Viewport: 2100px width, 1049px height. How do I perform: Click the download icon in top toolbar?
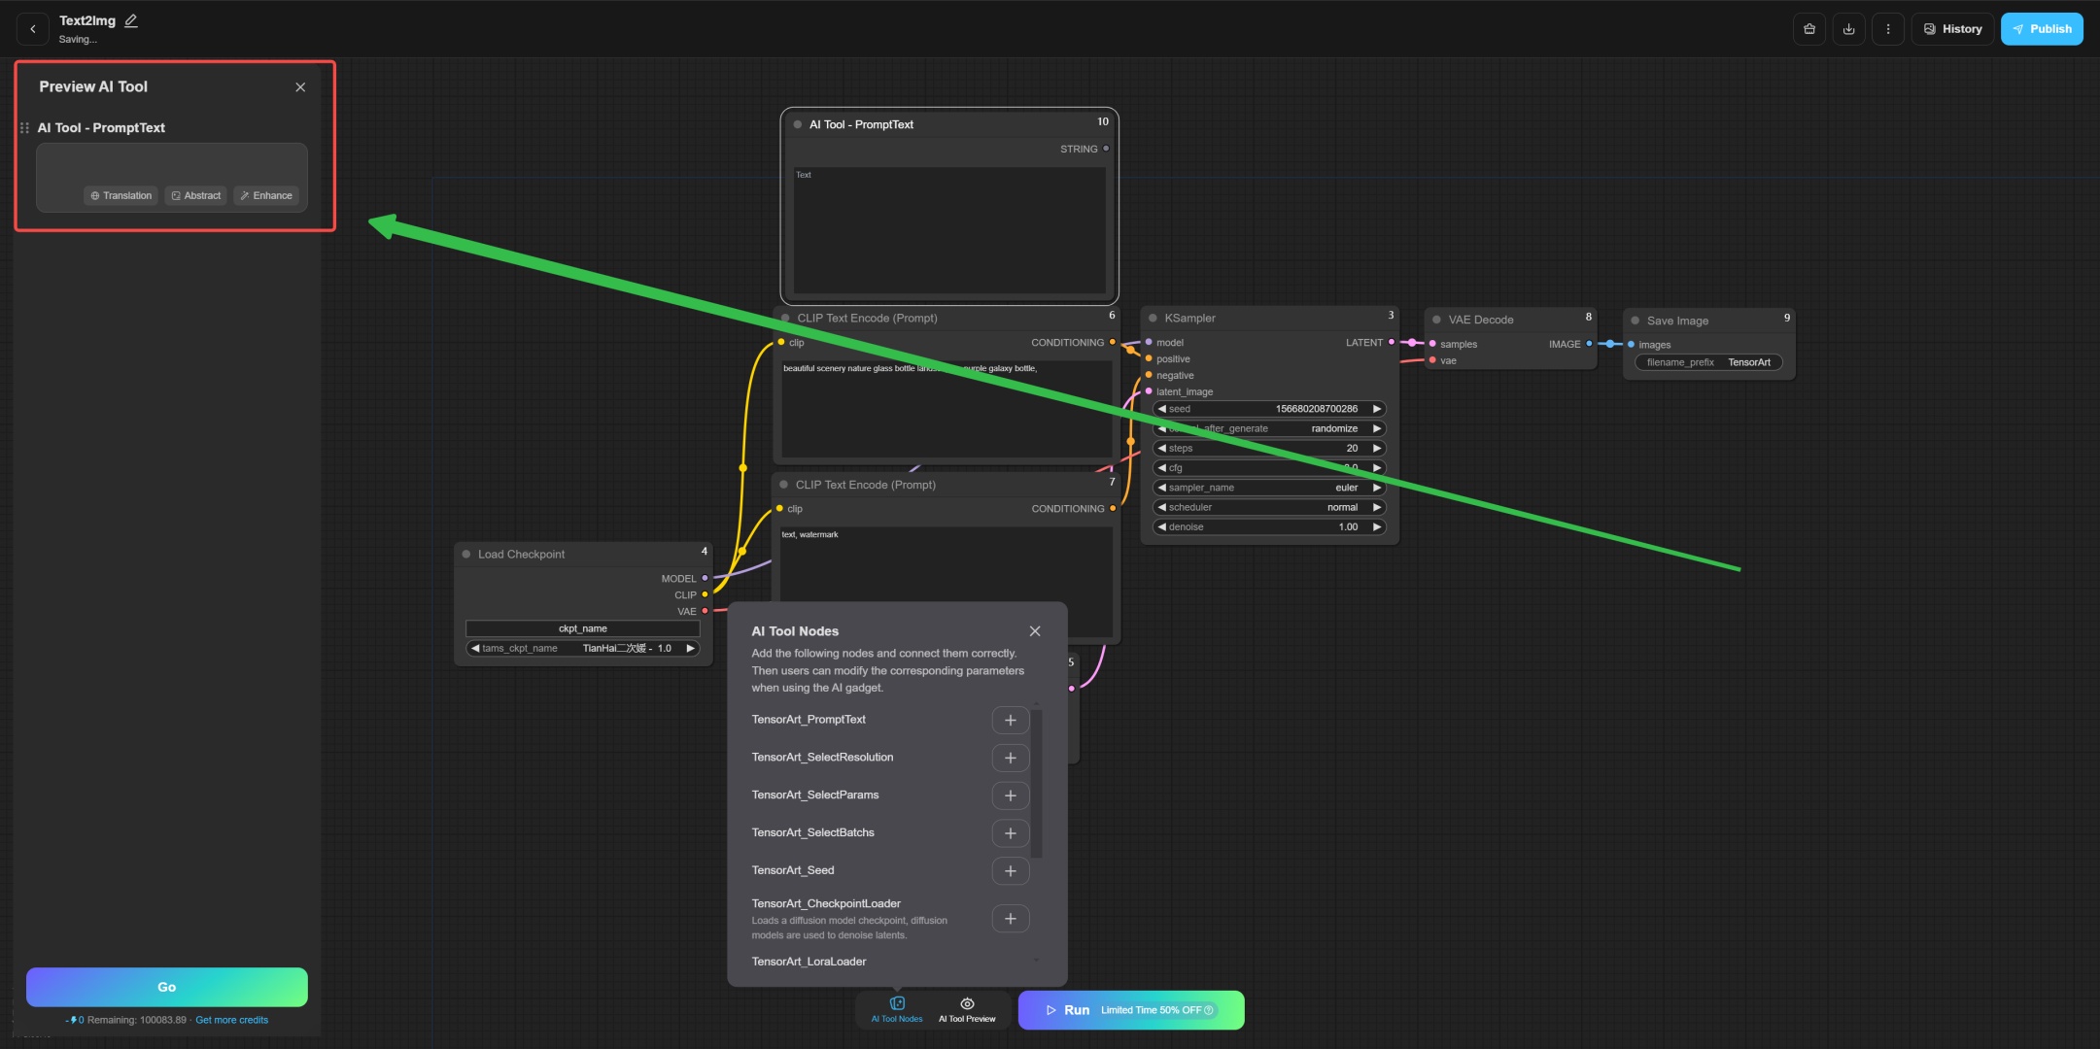point(1848,29)
